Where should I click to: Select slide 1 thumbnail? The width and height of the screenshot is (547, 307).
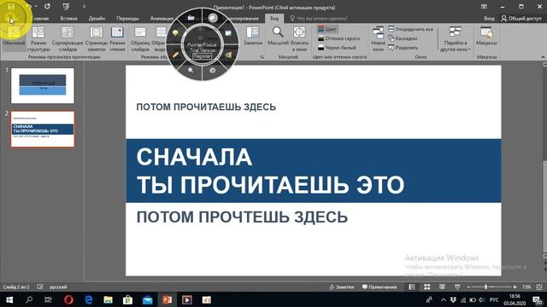point(43,85)
